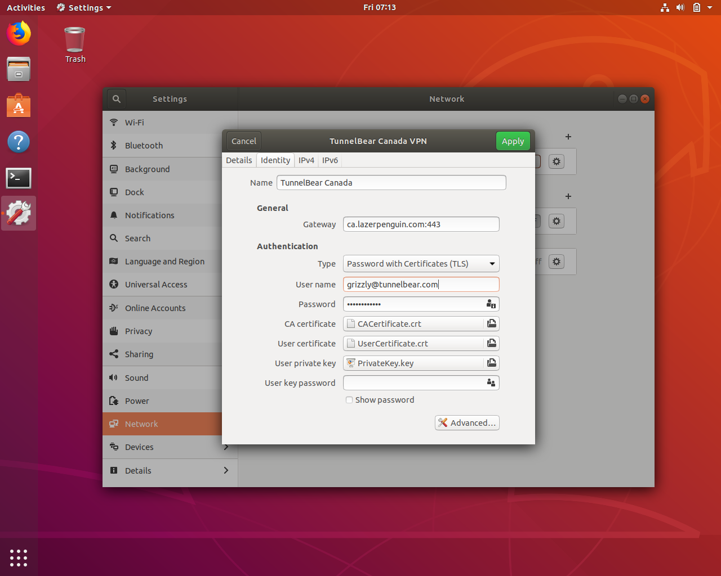The width and height of the screenshot is (721, 576).
Task: Open the Settings app menu
Action: (x=84, y=7)
